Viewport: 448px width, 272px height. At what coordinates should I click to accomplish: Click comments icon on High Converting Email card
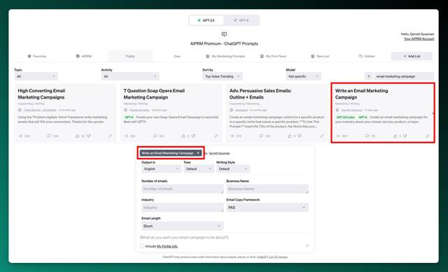(49, 136)
